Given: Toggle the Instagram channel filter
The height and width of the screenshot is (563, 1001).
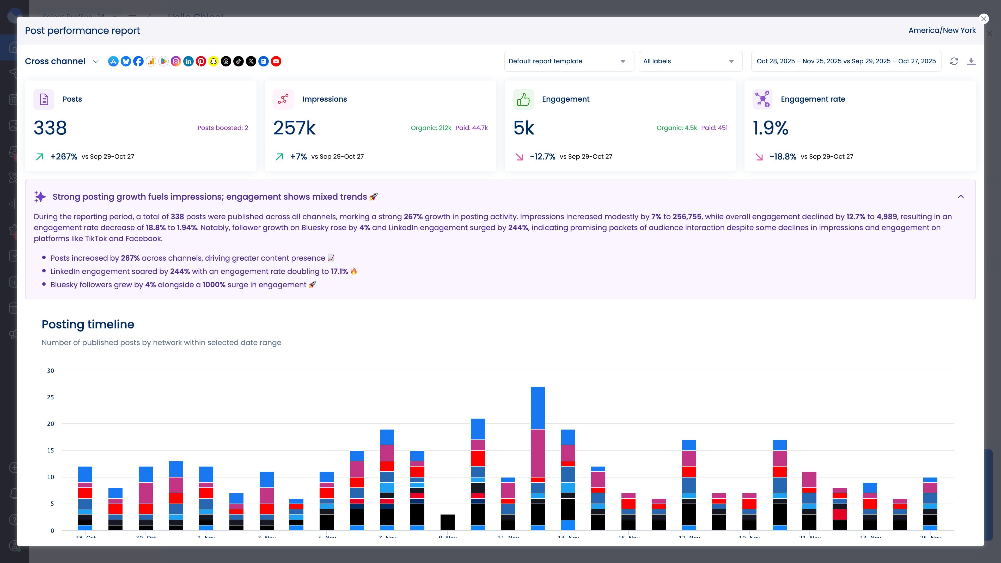Looking at the screenshot, I should coord(176,61).
